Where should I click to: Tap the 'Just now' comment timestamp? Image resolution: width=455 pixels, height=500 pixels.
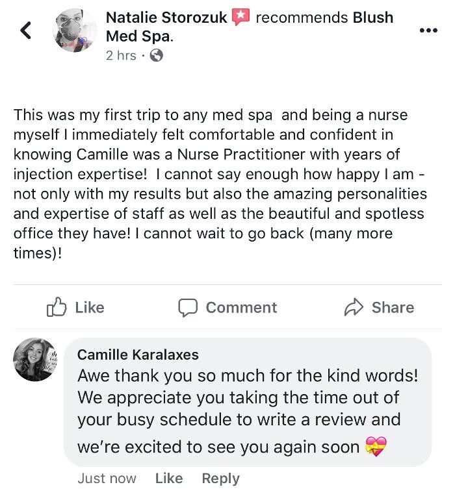(x=107, y=479)
